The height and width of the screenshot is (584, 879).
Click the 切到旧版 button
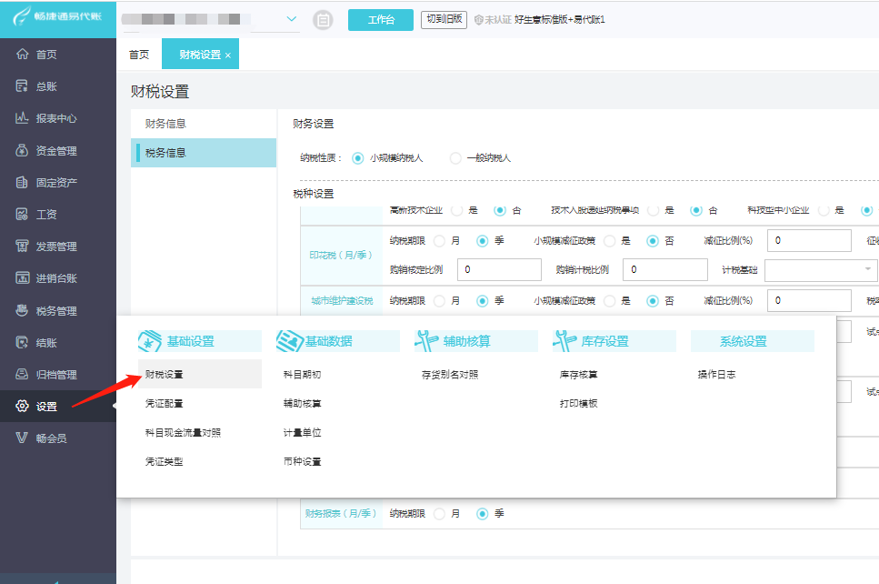[x=444, y=19]
